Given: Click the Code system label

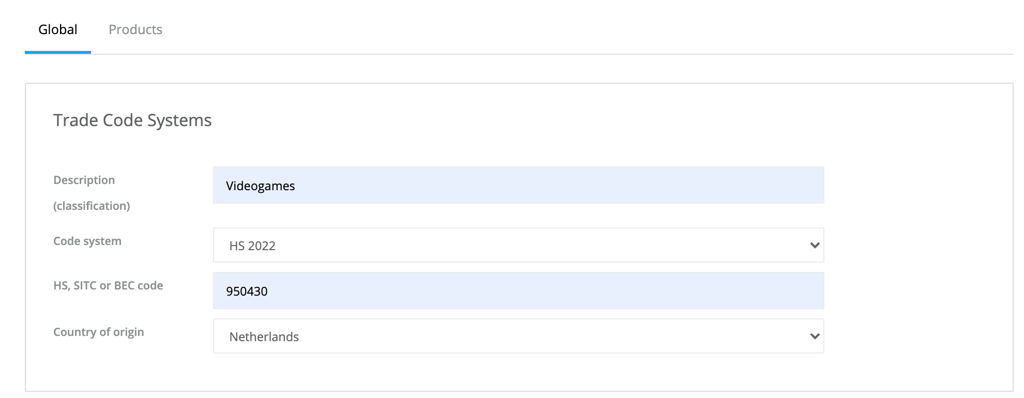Looking at the screenshot, I should click(x=87, y=241).
